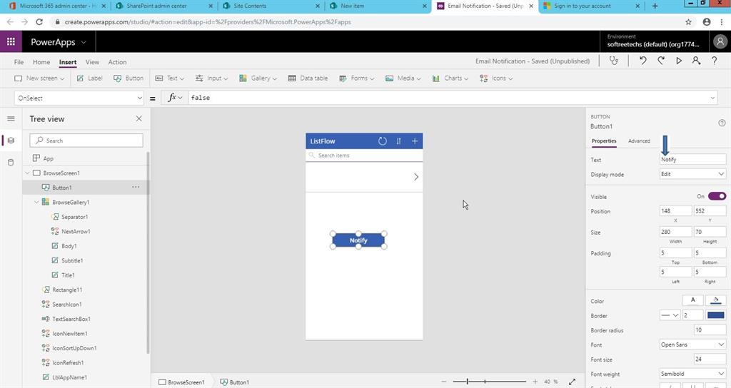Viewport: 731px width, 388px height.
Task: Insert a Button control
Action: 128,78
